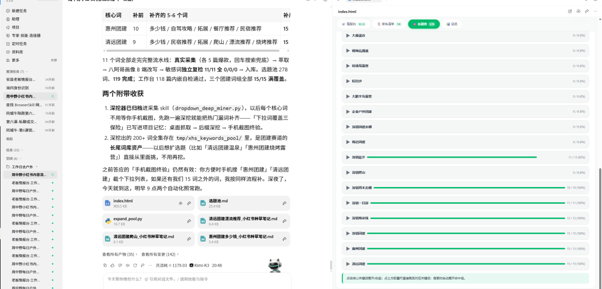This screenshot has height=289, width=602.
Task: Switch to the 情报台 tab
Action: pyautogui.click(x=353, y=24)
